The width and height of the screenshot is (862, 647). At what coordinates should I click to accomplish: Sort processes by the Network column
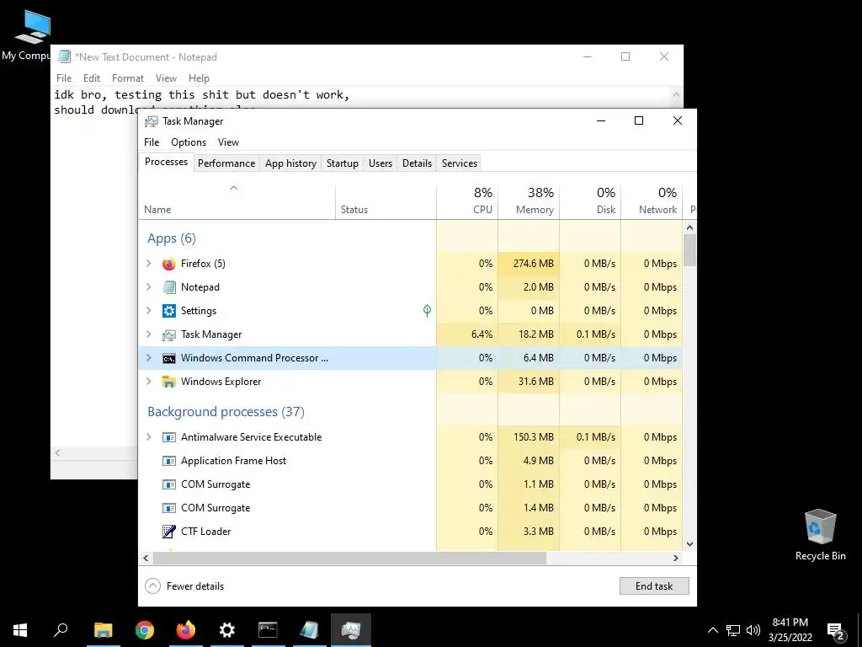tap(652, 201)
